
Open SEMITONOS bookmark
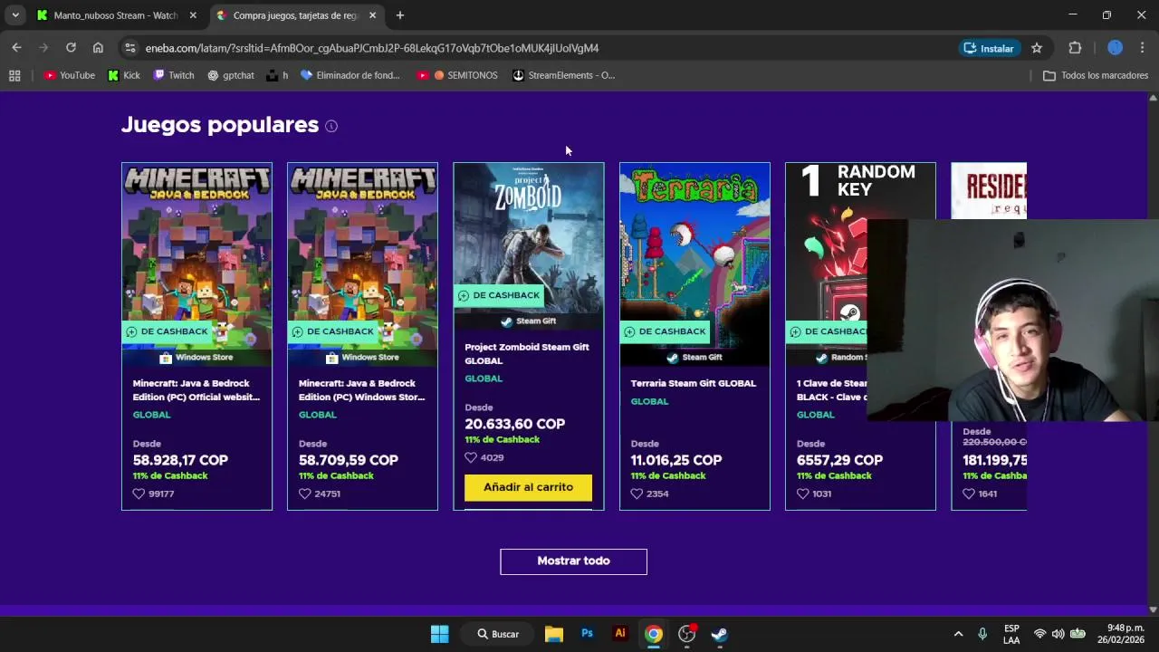(x=457, y=75)
